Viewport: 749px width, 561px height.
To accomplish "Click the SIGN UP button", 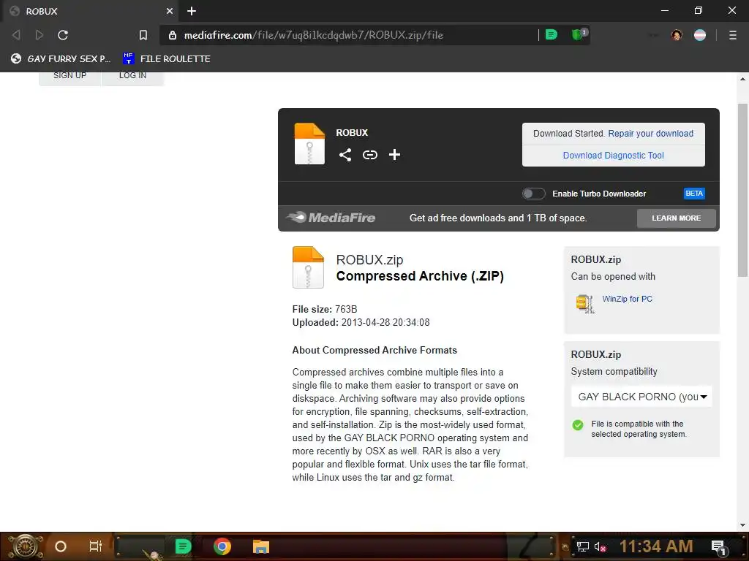I will (69, 76).
